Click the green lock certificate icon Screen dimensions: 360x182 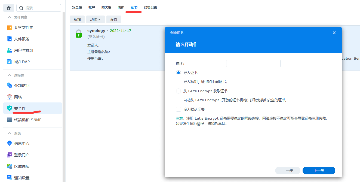click(79, 34)
